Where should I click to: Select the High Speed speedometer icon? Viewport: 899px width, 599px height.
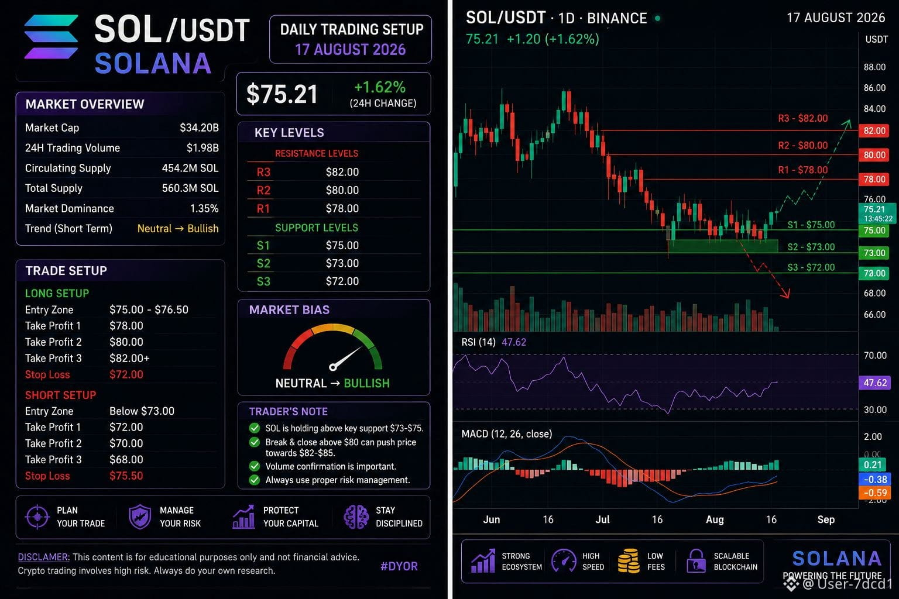pos(564,562)
